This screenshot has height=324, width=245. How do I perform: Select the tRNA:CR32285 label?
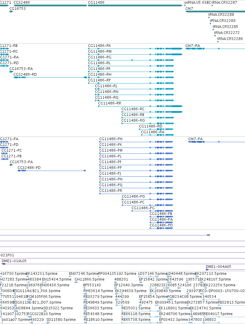click(x=225, y=26)
